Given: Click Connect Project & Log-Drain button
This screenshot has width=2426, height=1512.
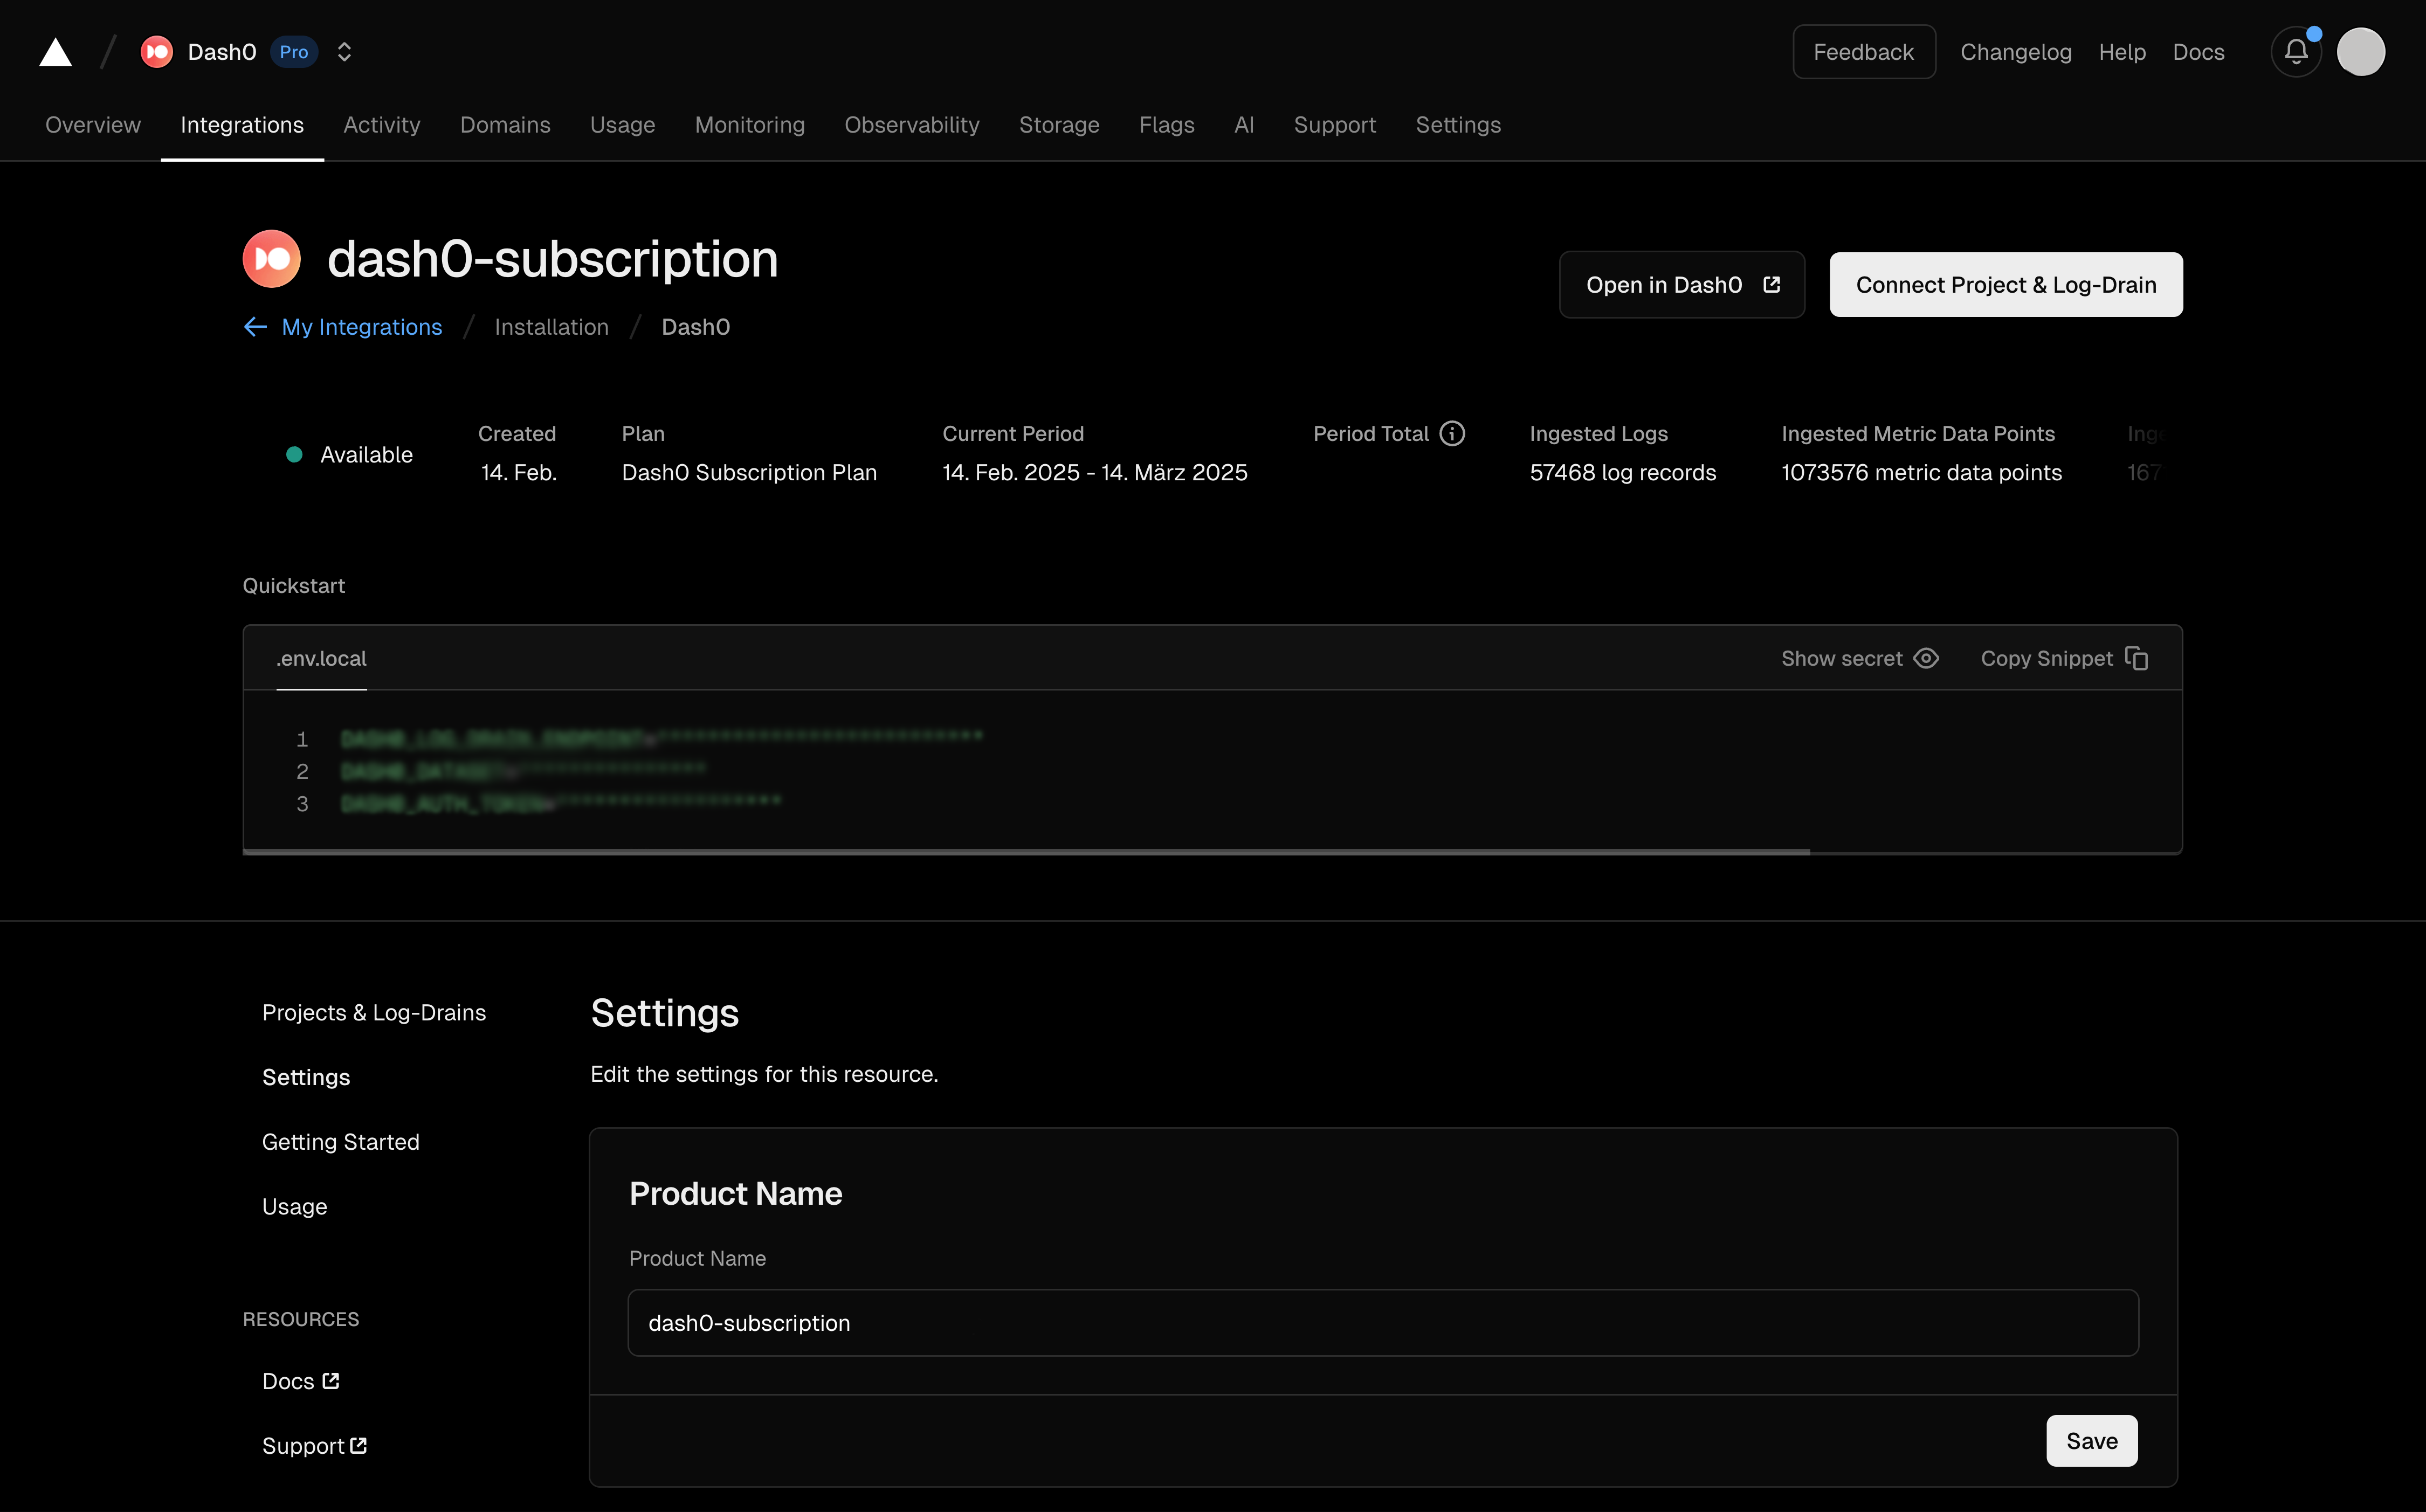Looking at the screenshot, I should pyautogui.click(x=2005, y=285).
